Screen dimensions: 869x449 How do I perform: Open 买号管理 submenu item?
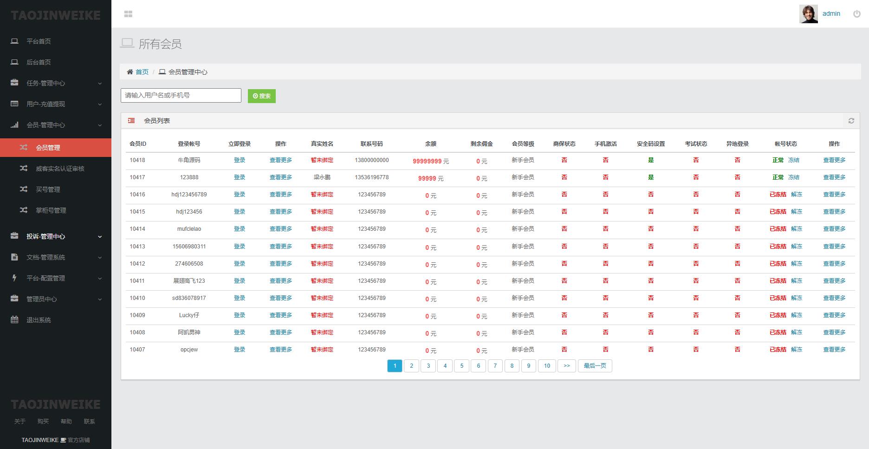(x=48, y=189)
